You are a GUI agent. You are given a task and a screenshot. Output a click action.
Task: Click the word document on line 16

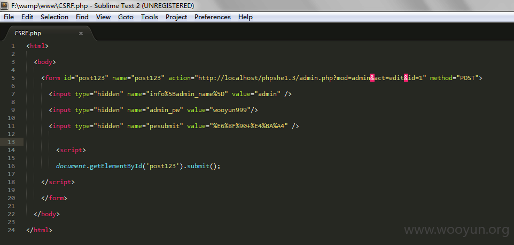pyautogui.click(x=71, y=166)
